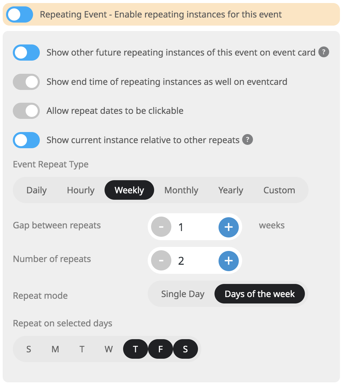Disable the Repeating Event toggle
344x386 pixels.
click(19, 14)
